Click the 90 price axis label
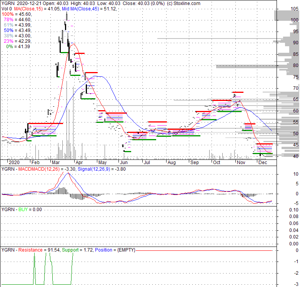300x287 pixels. (296, 42)
